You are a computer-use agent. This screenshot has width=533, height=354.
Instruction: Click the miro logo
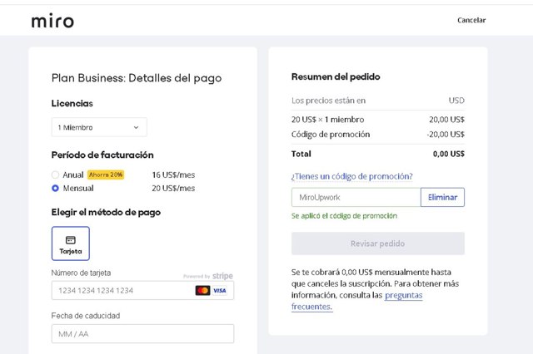tap(52, 21)
